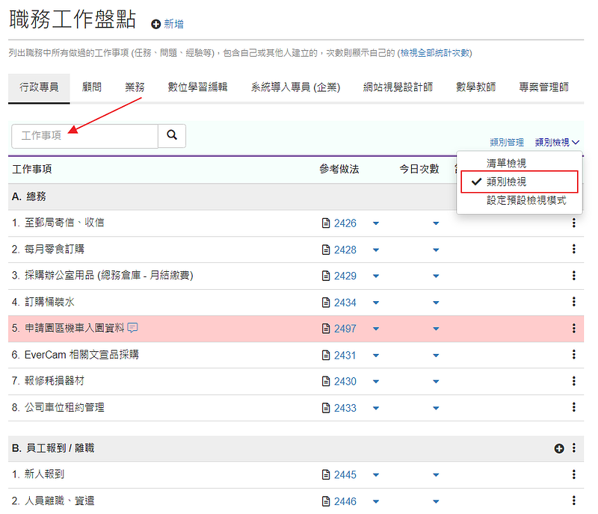Expand 今日次數 dropdown for 採購辦公室用品

436,276
